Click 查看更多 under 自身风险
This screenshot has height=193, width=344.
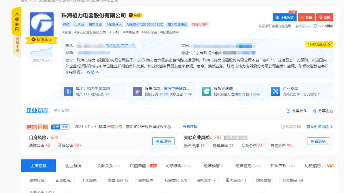click(x=163, y=141)
